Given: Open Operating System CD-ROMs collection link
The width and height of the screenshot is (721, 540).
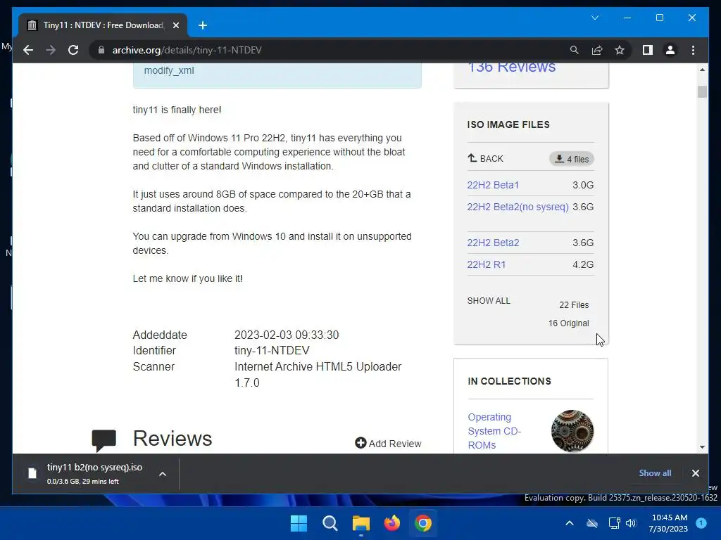Looking at the screenshot, I should 494,431.
